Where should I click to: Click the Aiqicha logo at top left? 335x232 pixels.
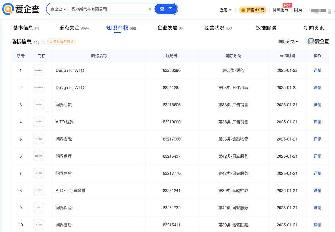(x=21, y=9)
